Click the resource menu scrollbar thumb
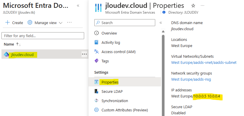244x116 pixels. coord(163,75)
